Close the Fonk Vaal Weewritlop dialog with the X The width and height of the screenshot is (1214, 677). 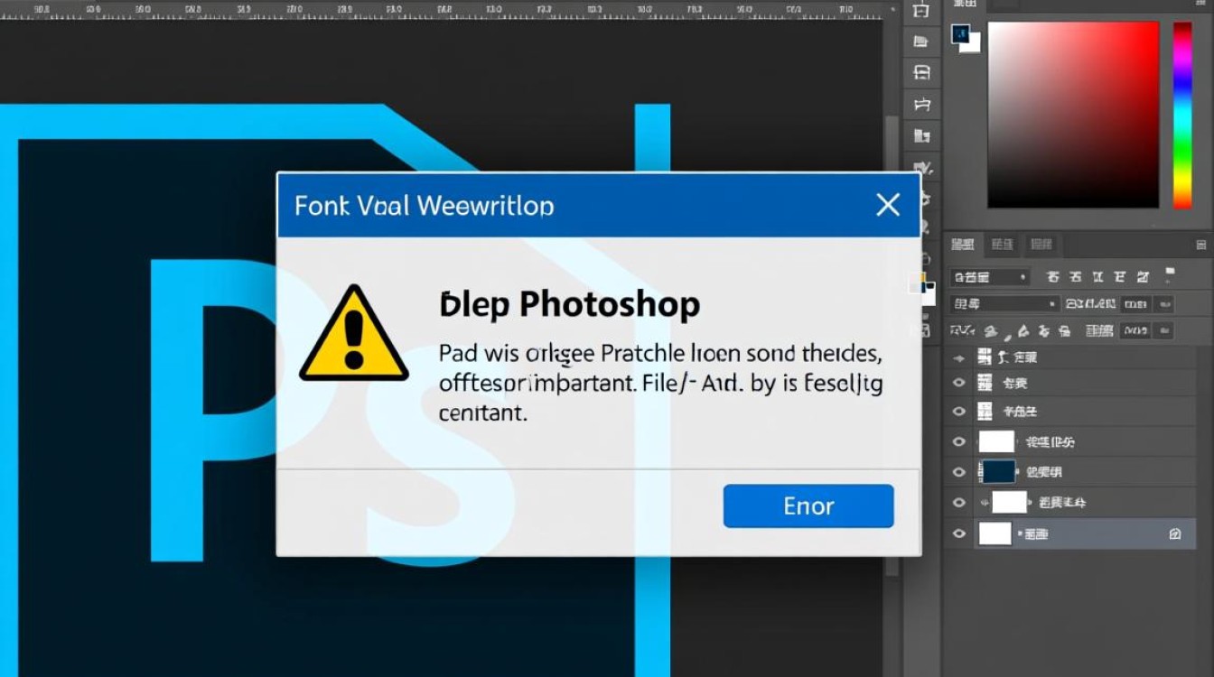pos(888,205)
